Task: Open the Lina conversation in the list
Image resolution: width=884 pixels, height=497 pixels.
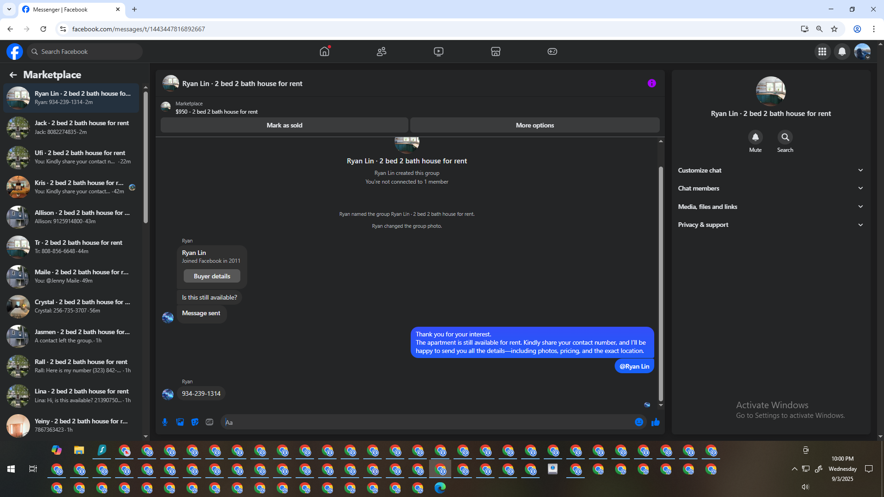Action: [71, 396]
